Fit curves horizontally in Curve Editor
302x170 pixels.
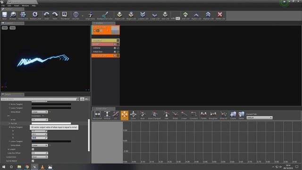(x=98, y=115)
